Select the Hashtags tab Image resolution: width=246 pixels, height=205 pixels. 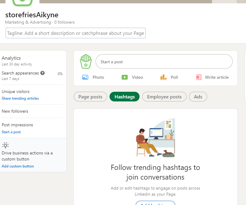point(124,97)
